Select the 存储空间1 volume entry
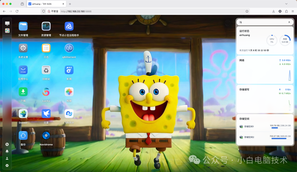The image size is (297, 172). point(265,126)
